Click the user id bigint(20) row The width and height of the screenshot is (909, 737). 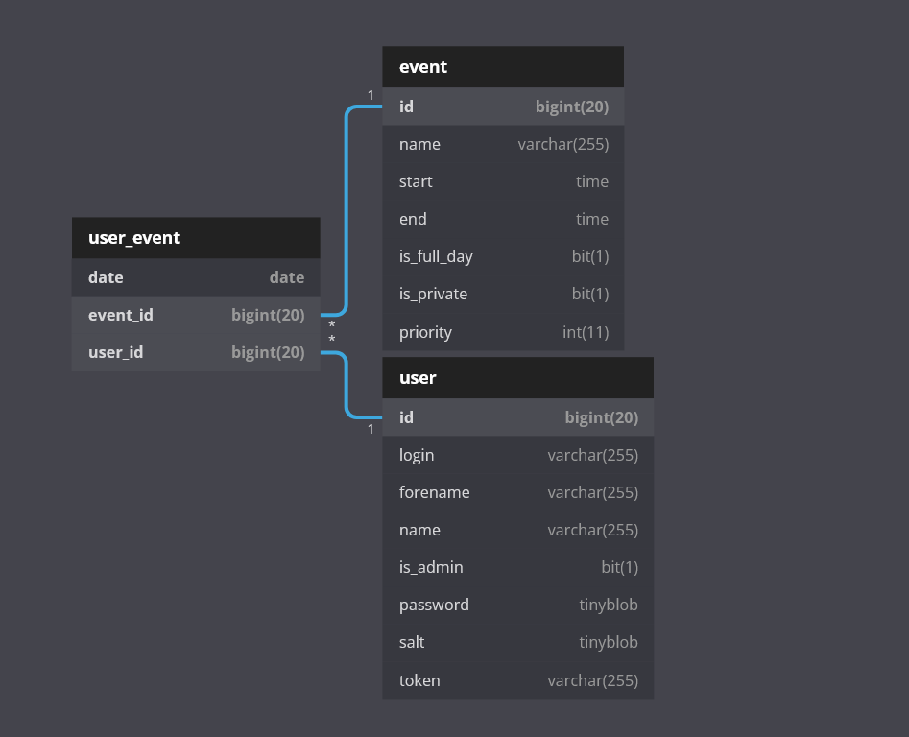tap(517, 417)
